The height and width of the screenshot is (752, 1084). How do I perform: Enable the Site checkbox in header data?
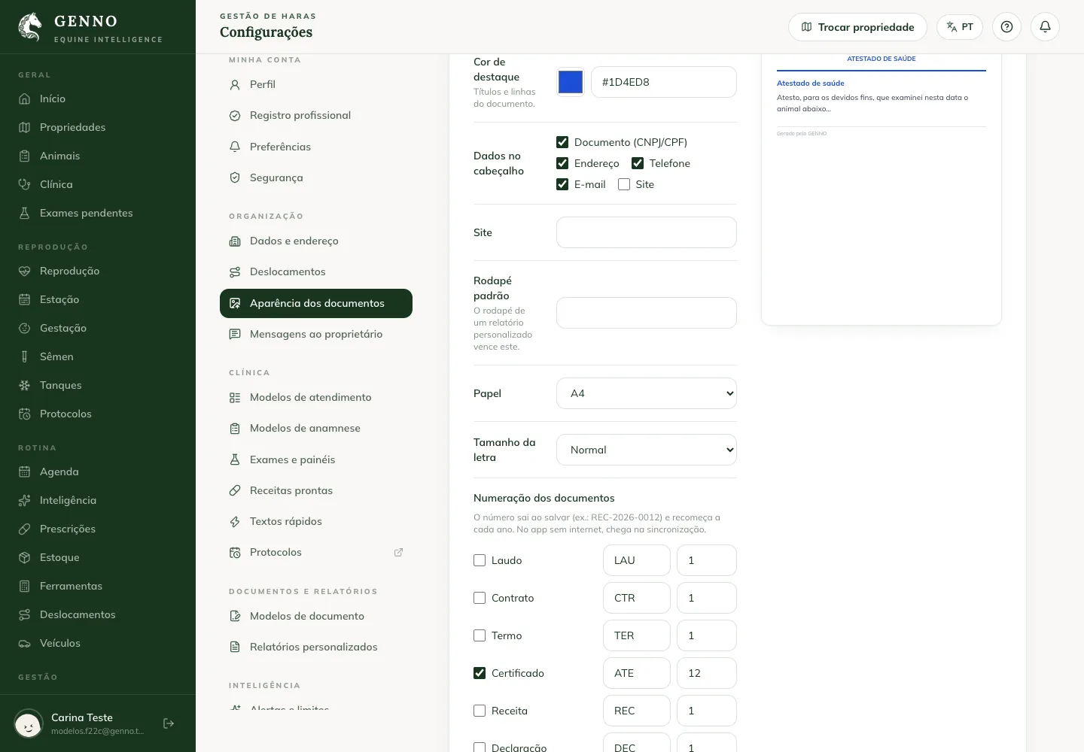pyautogui.click(x=624, y=184)
